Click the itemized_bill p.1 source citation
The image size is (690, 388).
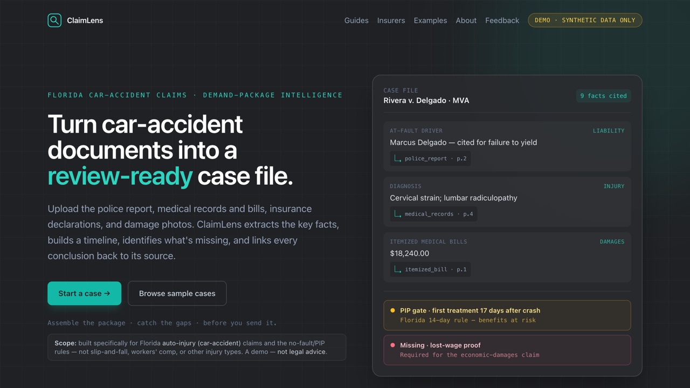[430, 269]
